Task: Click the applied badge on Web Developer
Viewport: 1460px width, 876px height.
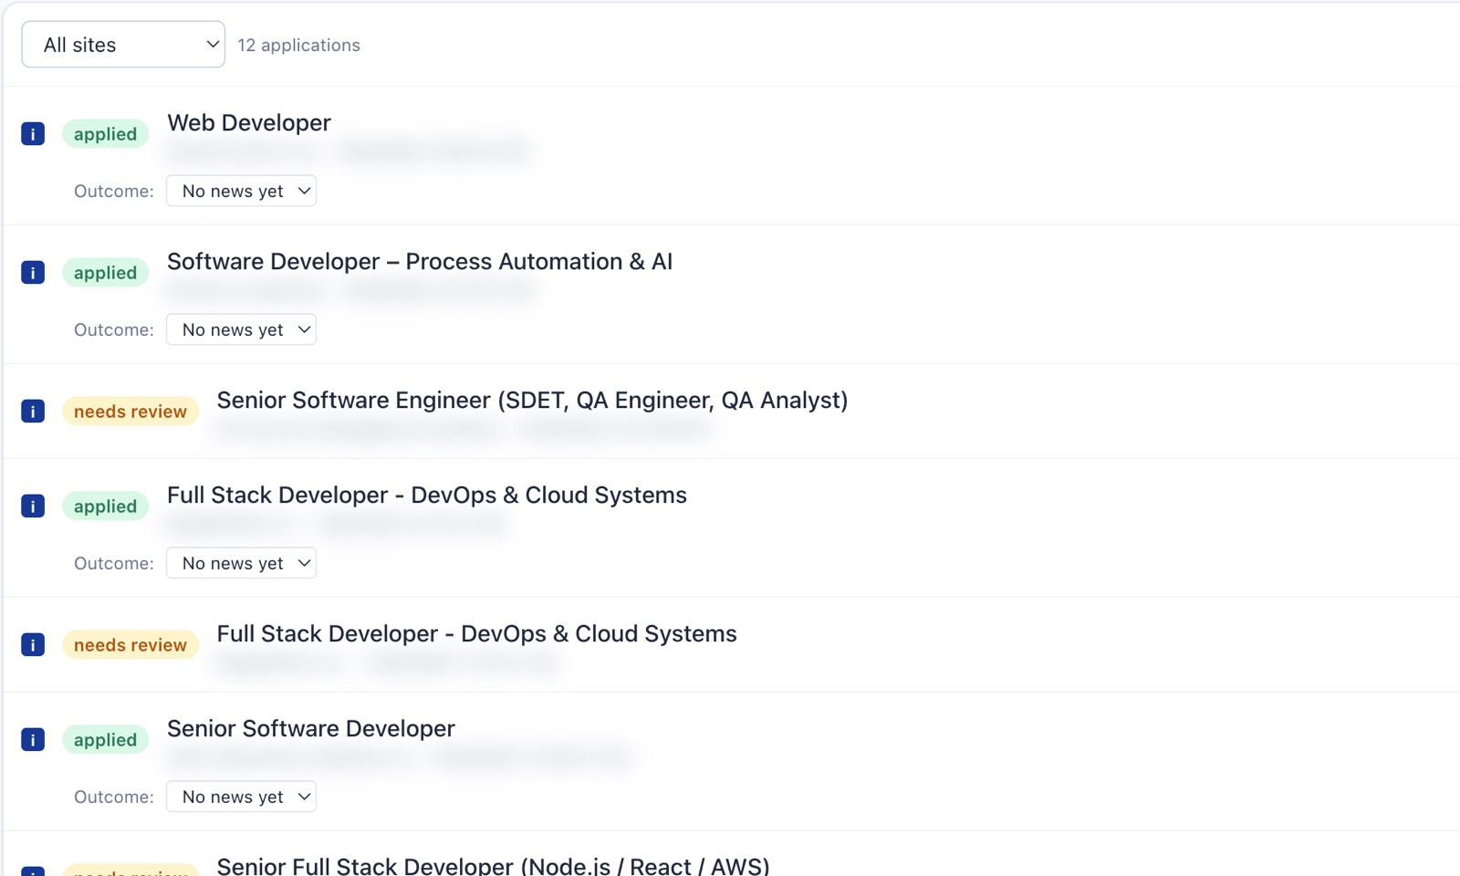Action: 105,134
